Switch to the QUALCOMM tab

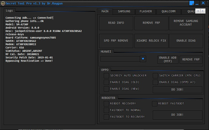pos(169,11)
